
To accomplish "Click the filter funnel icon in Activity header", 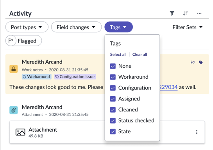I will click(x=172, y=13).
